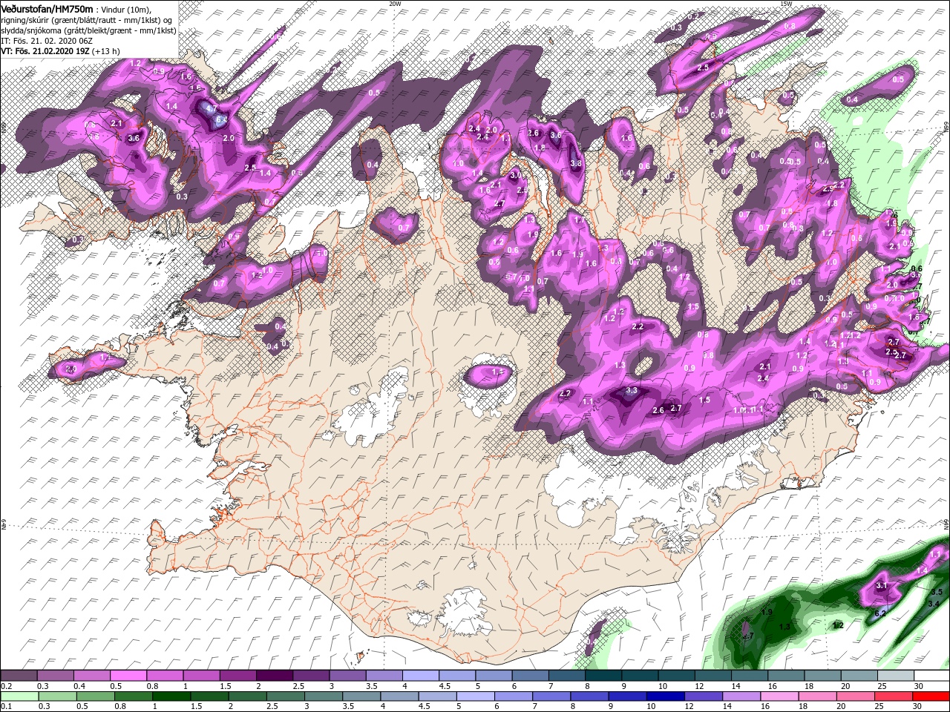Click the 3.8 snowfall value on map
950x712 pixels.
tap(575, 163)
